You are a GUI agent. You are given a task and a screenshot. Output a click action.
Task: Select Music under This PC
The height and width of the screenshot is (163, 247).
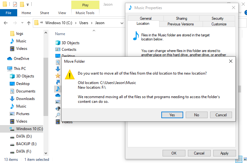coord(21,106)
